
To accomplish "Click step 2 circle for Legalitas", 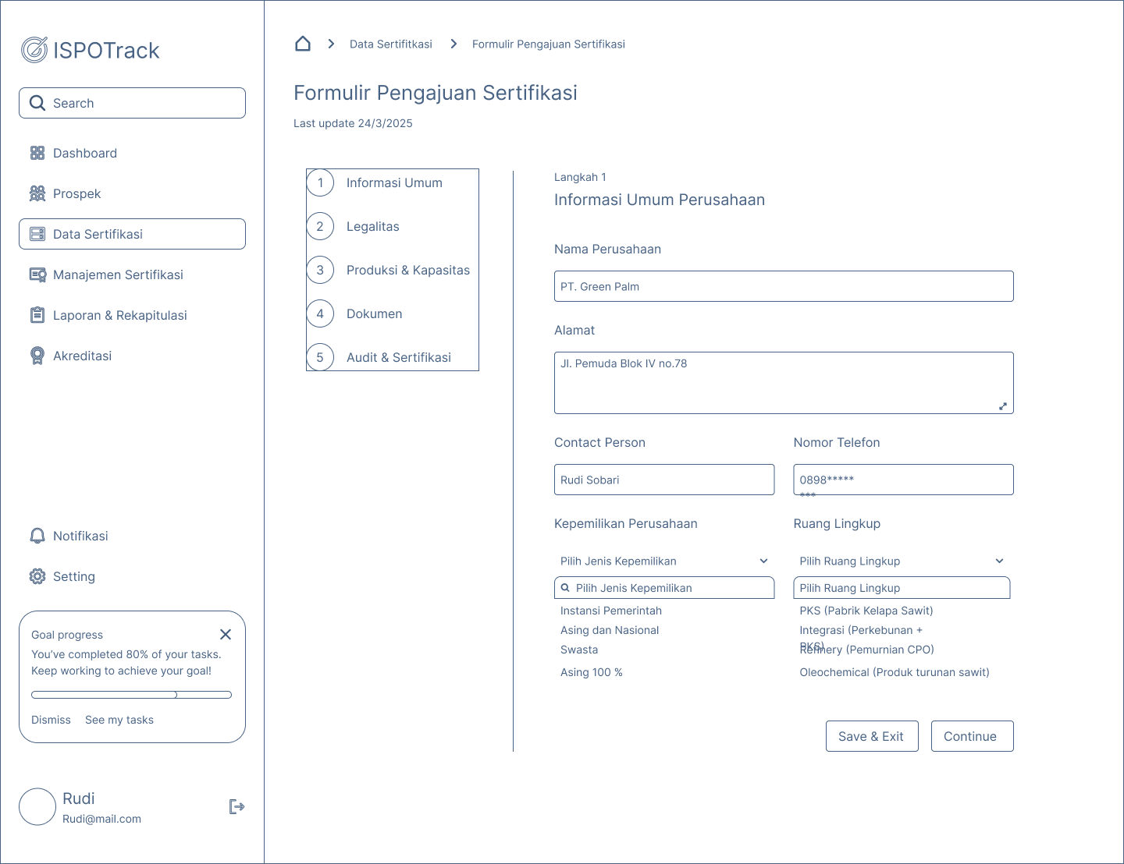I will [x=320, y=226].
